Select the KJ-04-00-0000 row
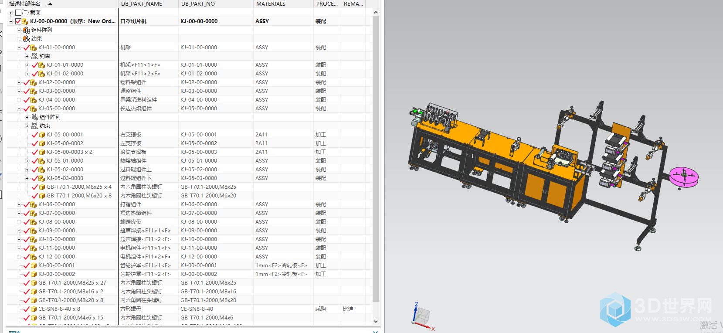Viewport: 723px width, 333px height. coord(189,100)
